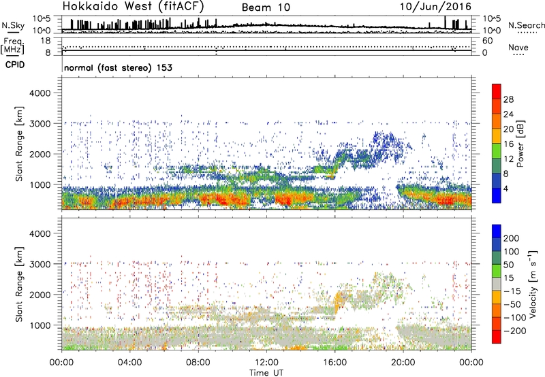Click the '28' power colorbar value

pyautogui.click(x=508, y=99)
